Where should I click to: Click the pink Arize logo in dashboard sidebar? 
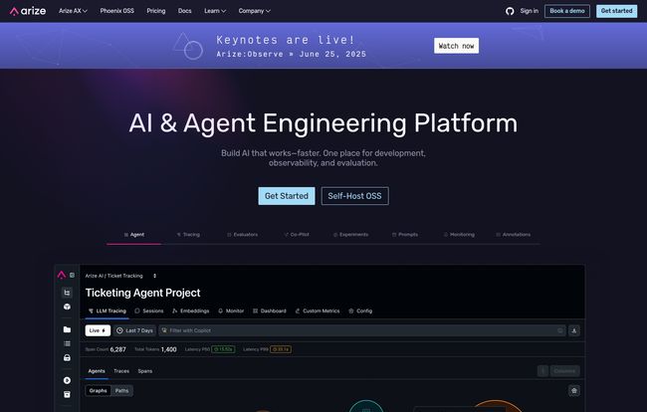click(62, 275)
